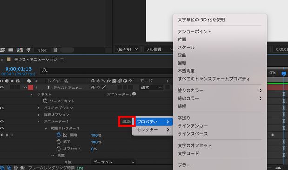Expand the 詳細オプション group
Image resolution: width=288 pixels, height=170 pixels.
click(x=39, y=115)
